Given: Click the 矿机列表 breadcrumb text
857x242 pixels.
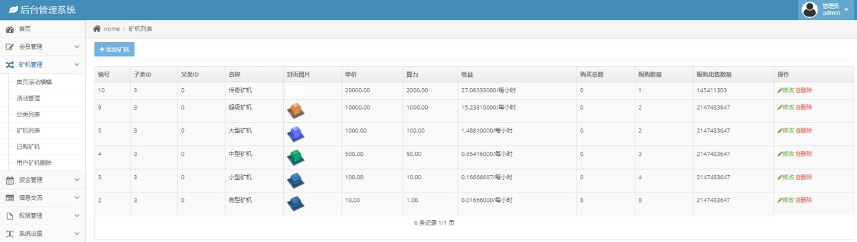Looking at the screenshot, I should coord(140,29).
